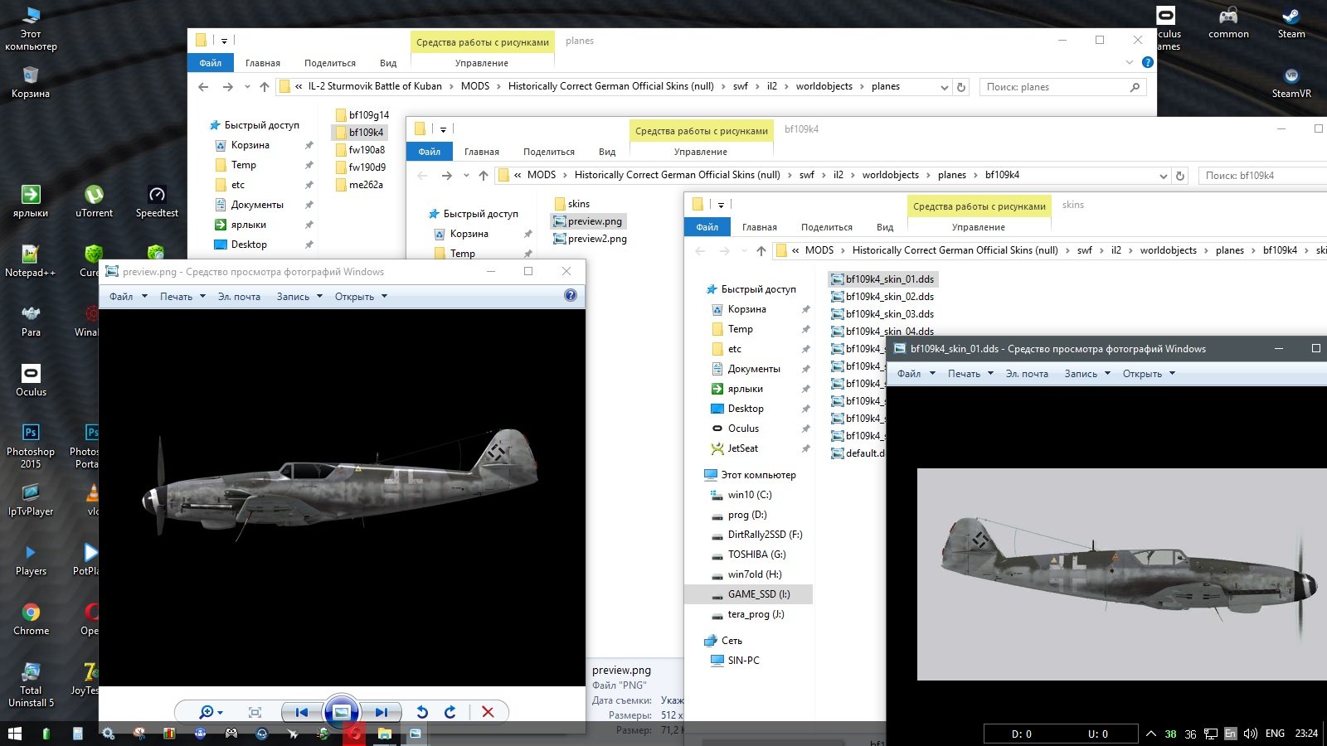The image size is (1327, 746).
Task: Open Photoshop 2015 desktop shortcut
Action: click(x=31, y=445)
